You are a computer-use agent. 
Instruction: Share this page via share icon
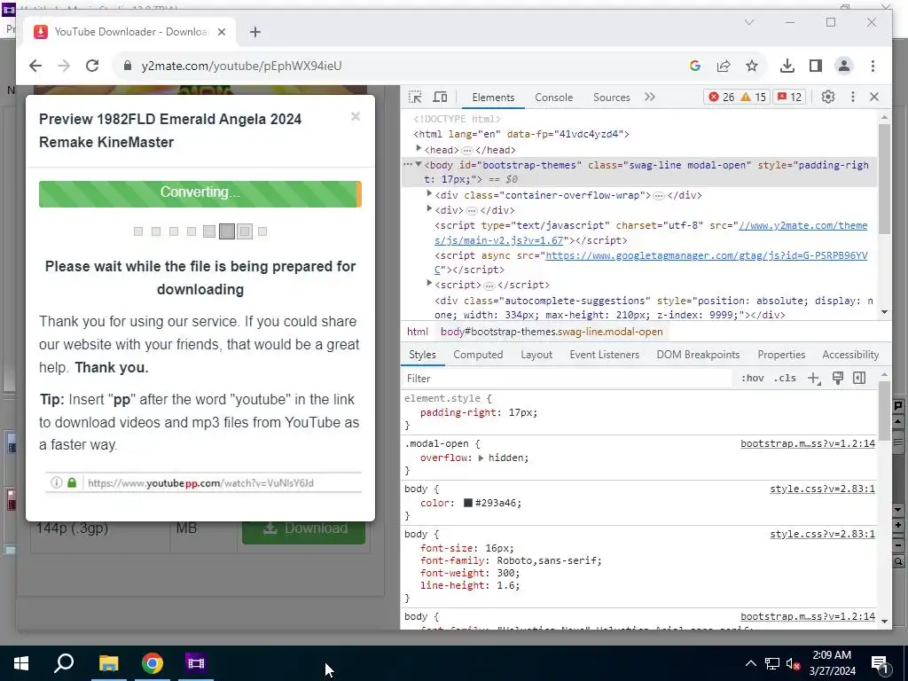coord(724,66)
